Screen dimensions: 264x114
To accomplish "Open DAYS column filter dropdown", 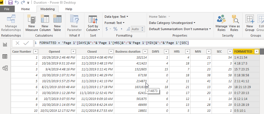I will (166, 52).
